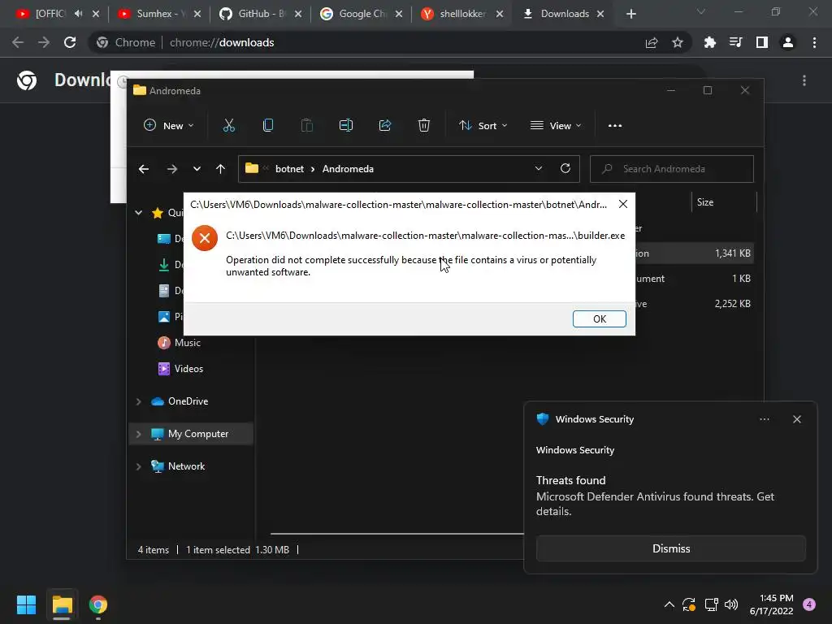This screenshot has height=624, width=832.
Task: Go up one folder level in Explorer
Action: click(221, 169)
